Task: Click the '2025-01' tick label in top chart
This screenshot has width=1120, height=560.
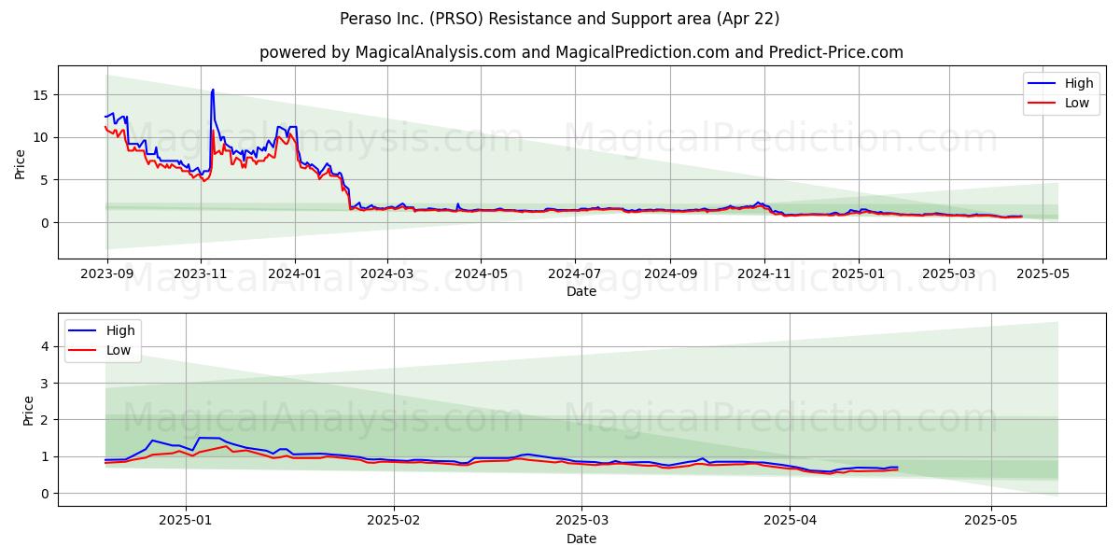Action: 858,274
